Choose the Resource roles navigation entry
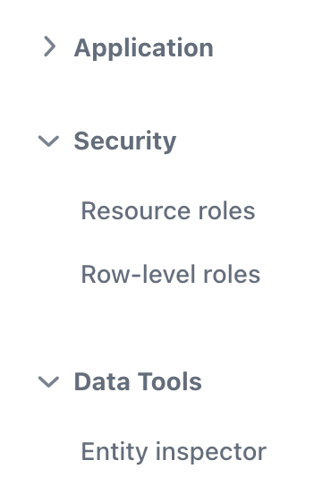This screenshot has width=331, height=503. (168, 210)
